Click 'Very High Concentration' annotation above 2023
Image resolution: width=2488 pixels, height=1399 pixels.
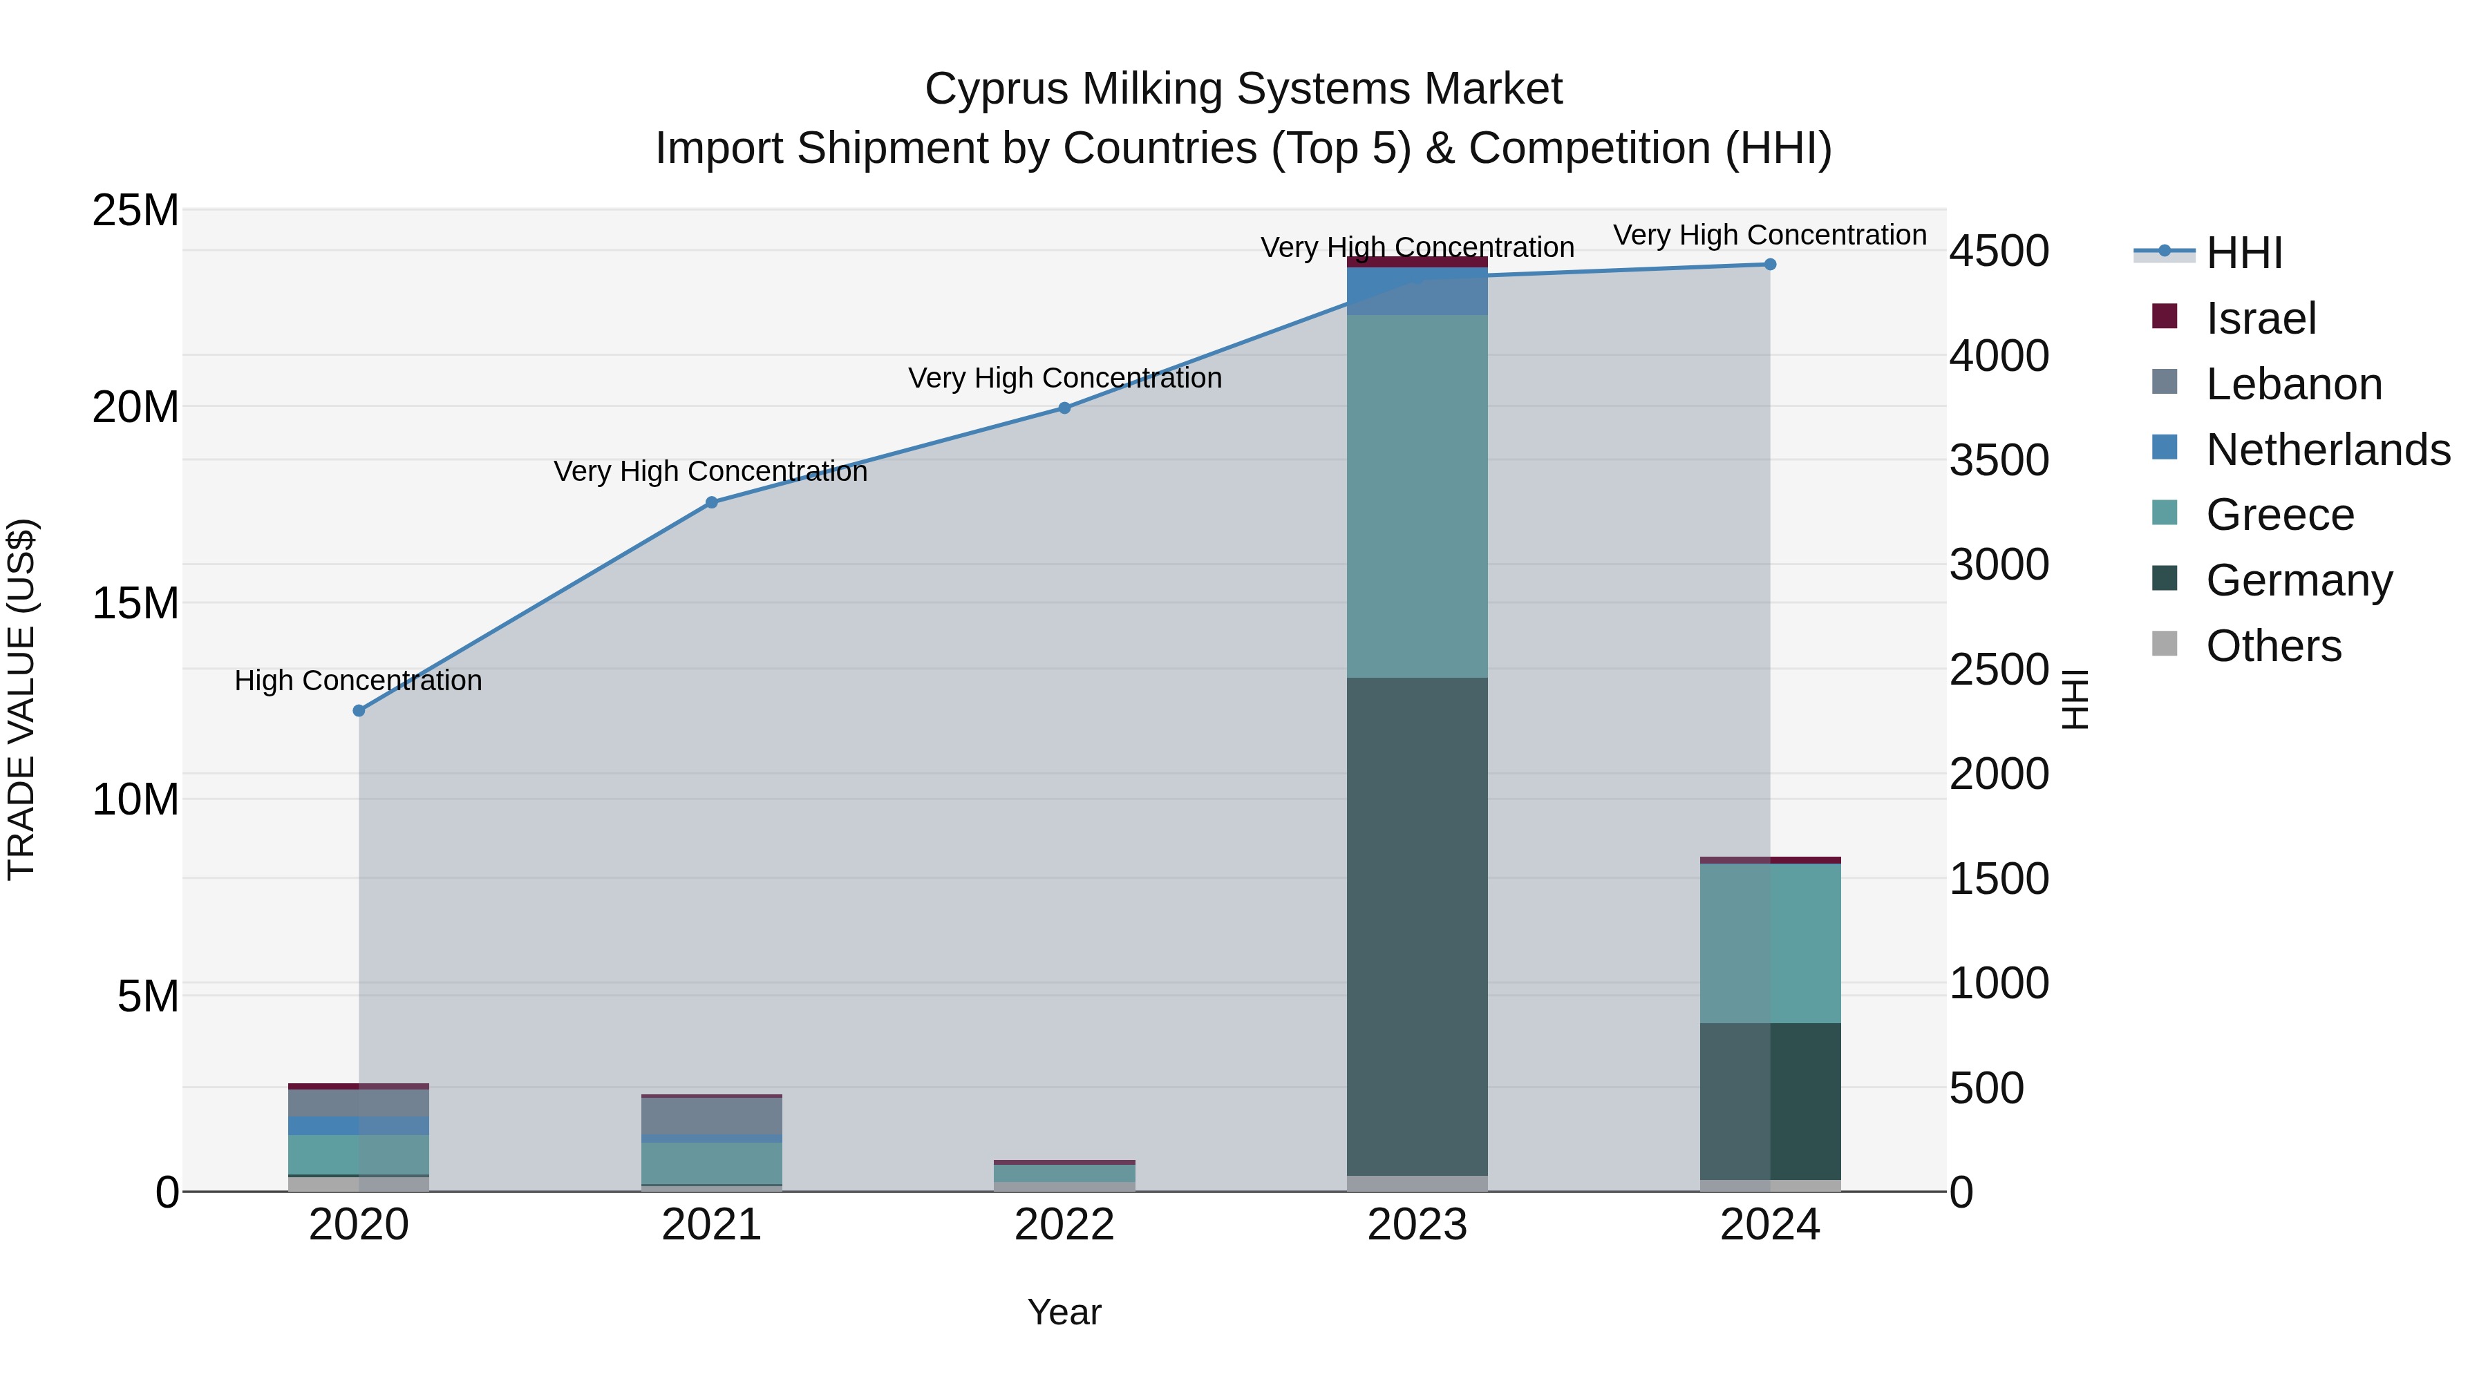[x=1418, y=247]
